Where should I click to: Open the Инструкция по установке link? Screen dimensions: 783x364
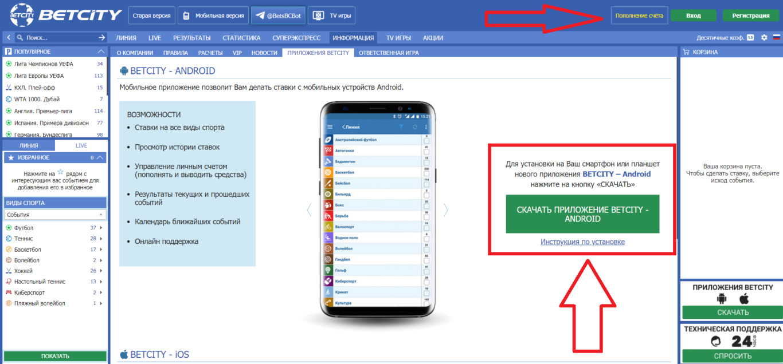[x=582, y=242]
